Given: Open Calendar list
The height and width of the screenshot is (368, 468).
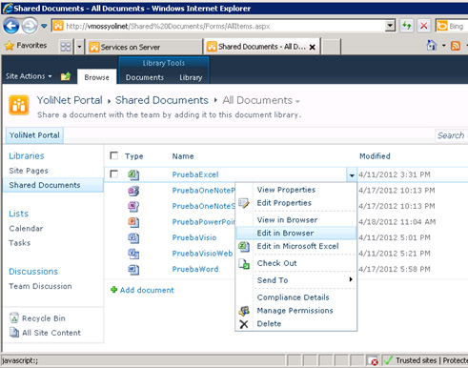Looking at the screenshot, I should click(x=26, y=228).
